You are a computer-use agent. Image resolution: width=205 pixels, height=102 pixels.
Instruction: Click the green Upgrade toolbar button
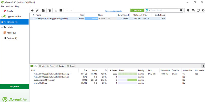137,10
